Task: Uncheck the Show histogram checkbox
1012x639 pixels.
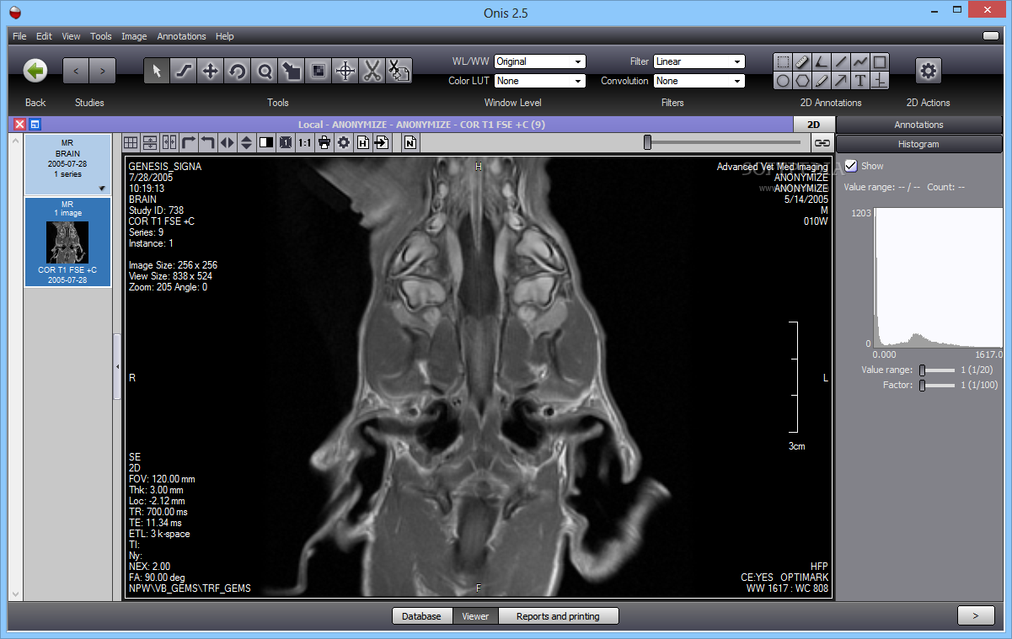Action: 851,166
